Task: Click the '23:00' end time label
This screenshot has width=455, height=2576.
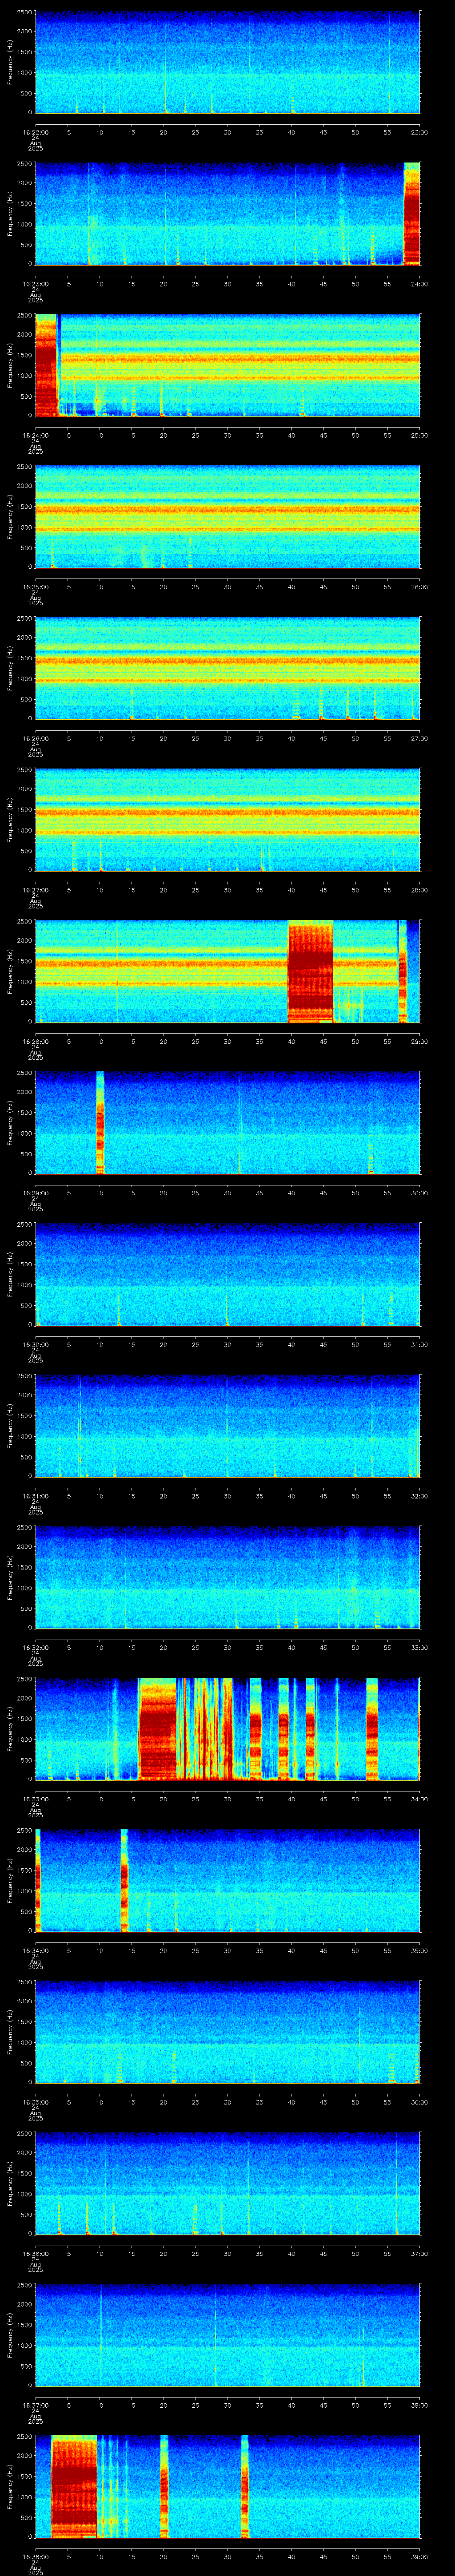Action: pyautogui.click(x=420, y=131)
